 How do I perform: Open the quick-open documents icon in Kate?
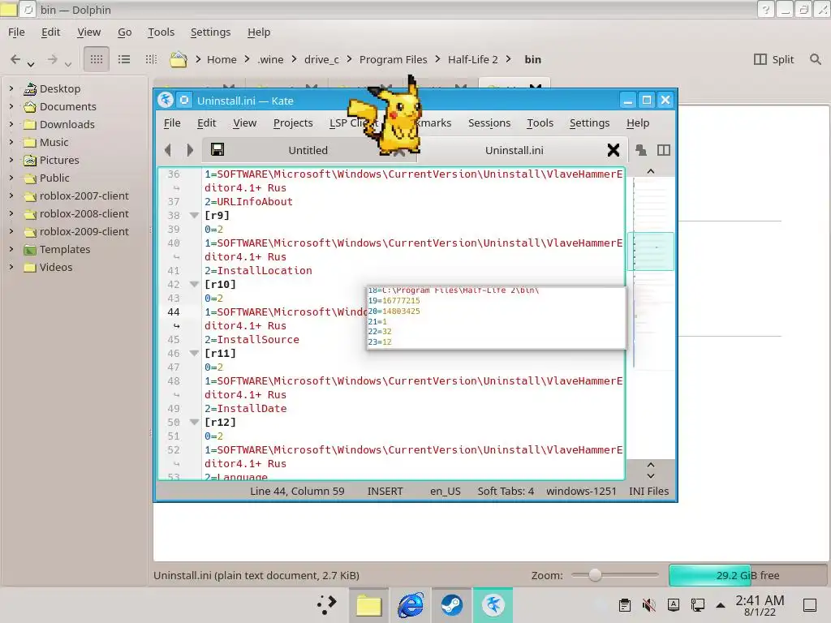641,150
